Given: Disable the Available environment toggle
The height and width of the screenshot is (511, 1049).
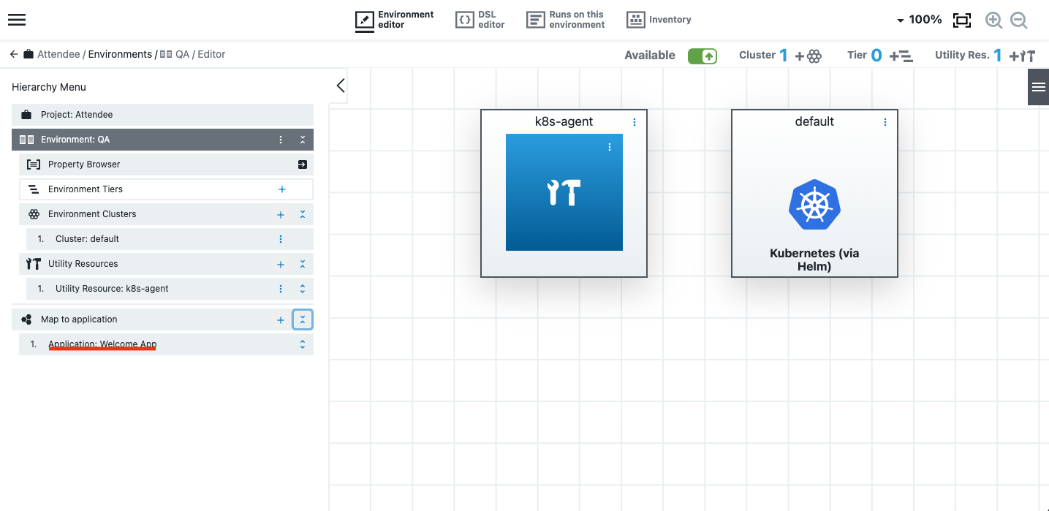Looking at the screenshot, I should pos(703,56).
